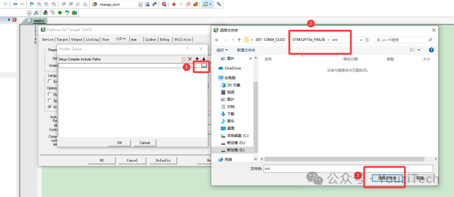Image resolution: width=454 pixels, height=197 pixels.
Task: Switch to the Target tab
Action: click(x=62, y=39)
